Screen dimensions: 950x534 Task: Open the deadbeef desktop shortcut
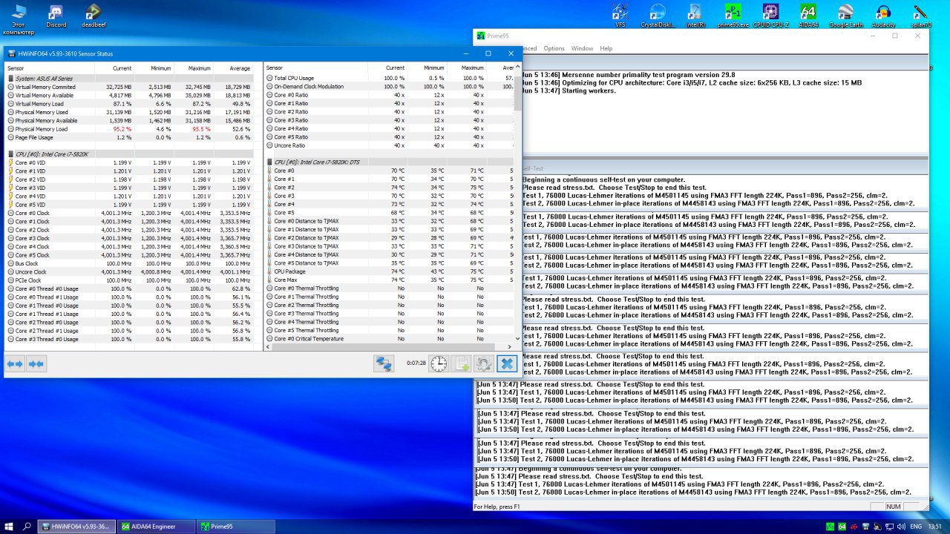pyautogui.click(x=94, y=16)
